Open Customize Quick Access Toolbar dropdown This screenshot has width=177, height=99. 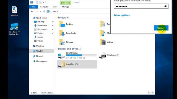[43, 2]
